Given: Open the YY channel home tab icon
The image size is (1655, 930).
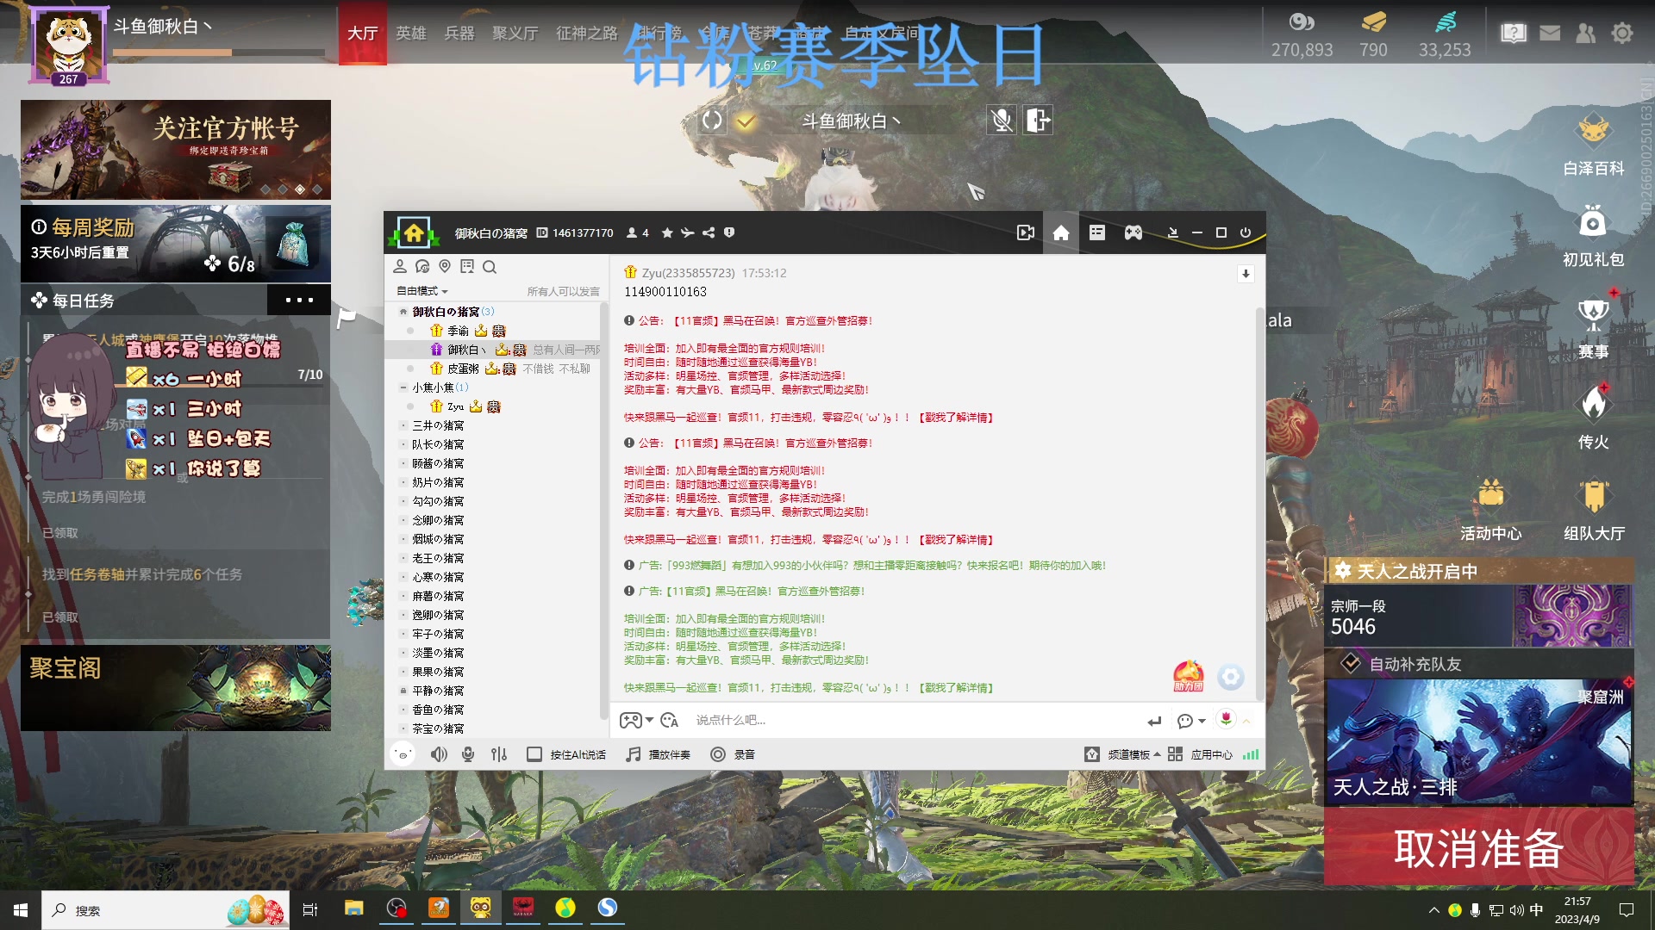Looking at the screenshot, I should tap(1061, 232).
